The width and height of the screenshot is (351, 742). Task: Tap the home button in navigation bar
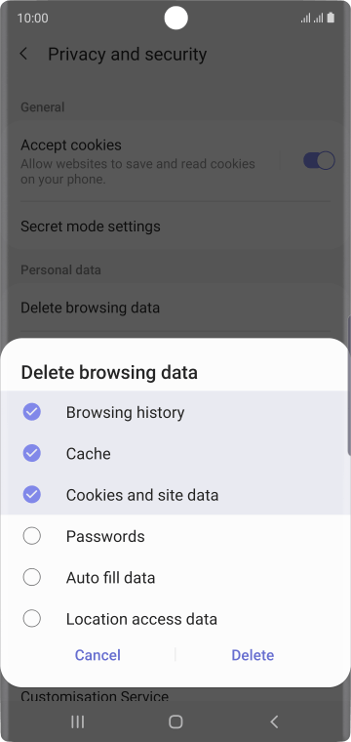175,721
